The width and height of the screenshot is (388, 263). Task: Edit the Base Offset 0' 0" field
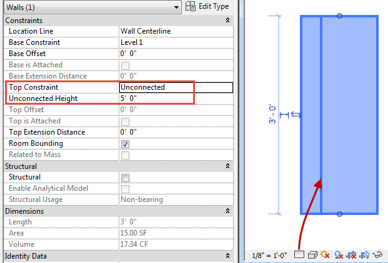[x=176, y=54]
